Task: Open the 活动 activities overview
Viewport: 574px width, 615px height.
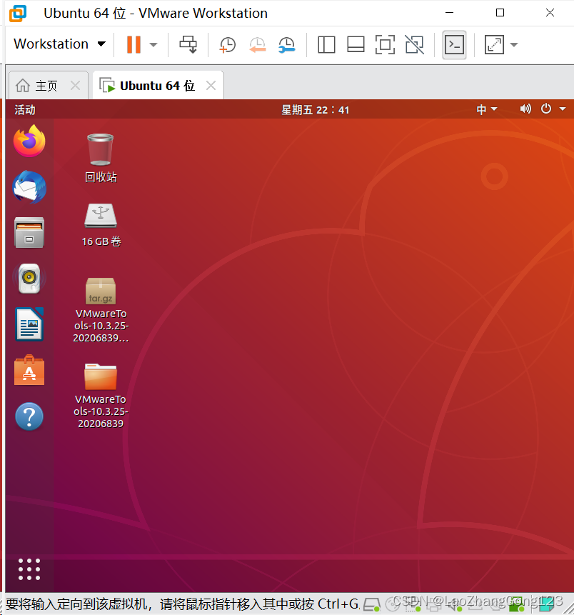Action: (25, 109)
